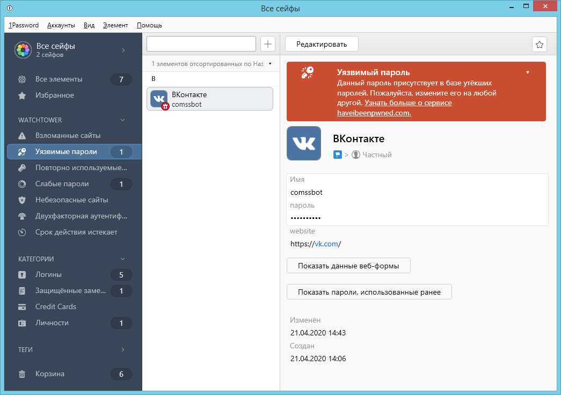Select Избранное in sidebar

[74, 96]
